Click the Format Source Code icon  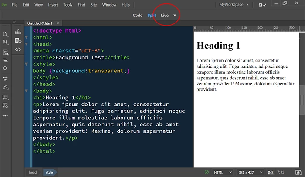tap(5, 60)
